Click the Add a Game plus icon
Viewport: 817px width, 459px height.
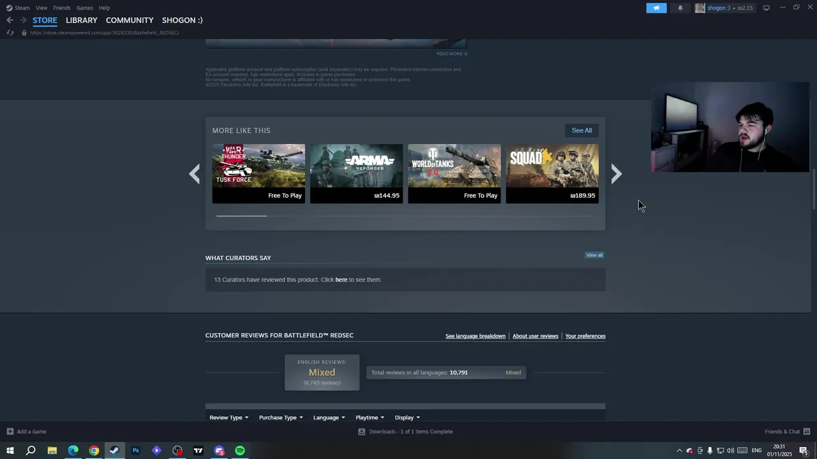(10, 432)
